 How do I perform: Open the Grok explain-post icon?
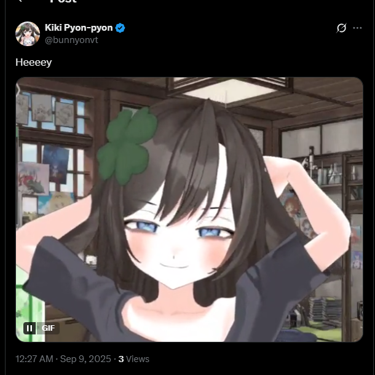pyautogui.click(x=341, y=28)
